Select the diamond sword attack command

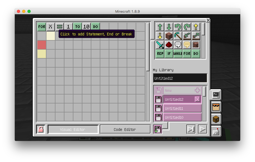[x=160, y=45]
